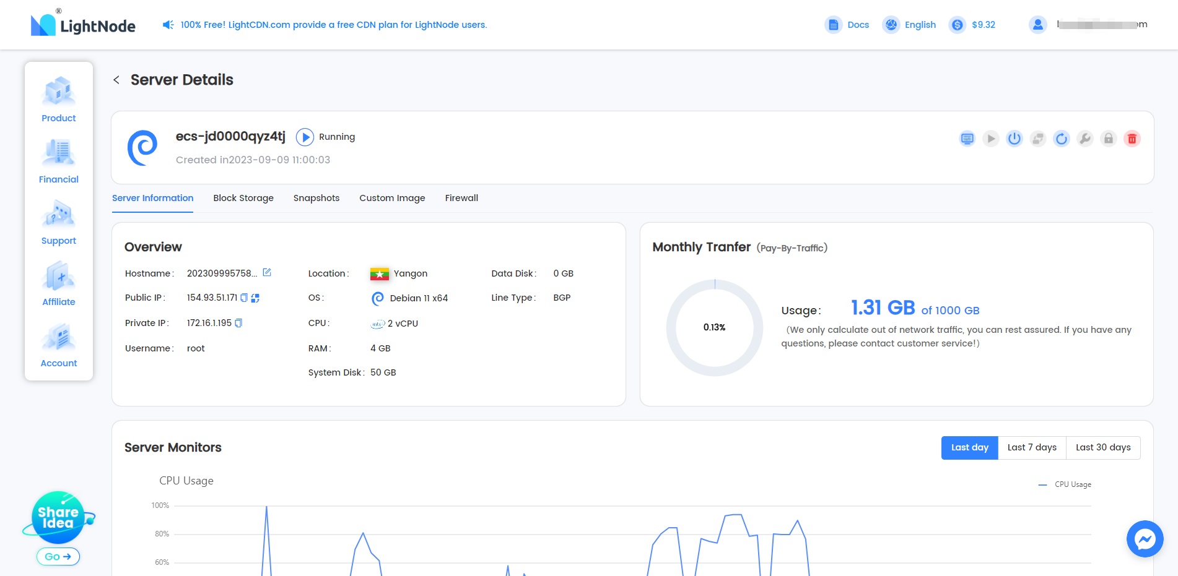
Task: Click the 1.31 GB usage figure
Action: [883, 307]
